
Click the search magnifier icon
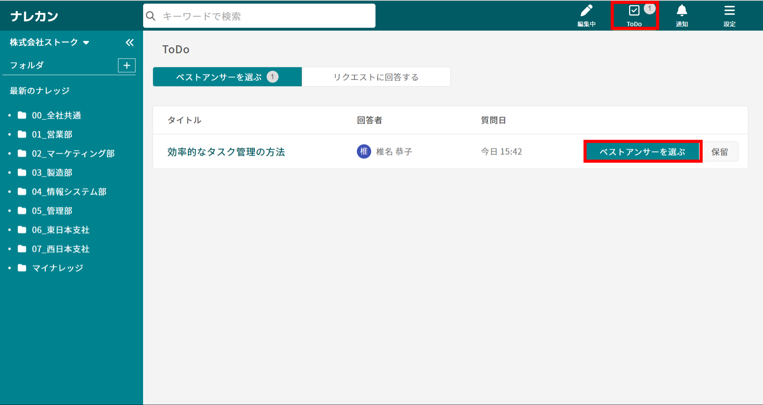click(151, 16)
